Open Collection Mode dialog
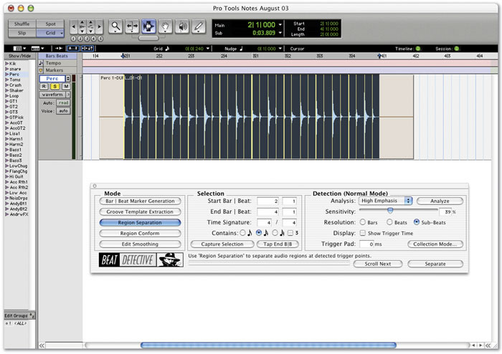This screenshot has height=354, width=502. (435, 244)
